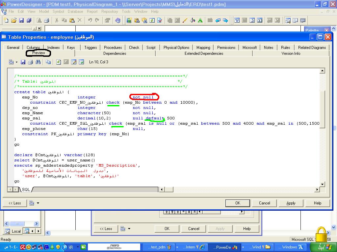Click the Undo icon in main toolbar

(x=90, y=20)
